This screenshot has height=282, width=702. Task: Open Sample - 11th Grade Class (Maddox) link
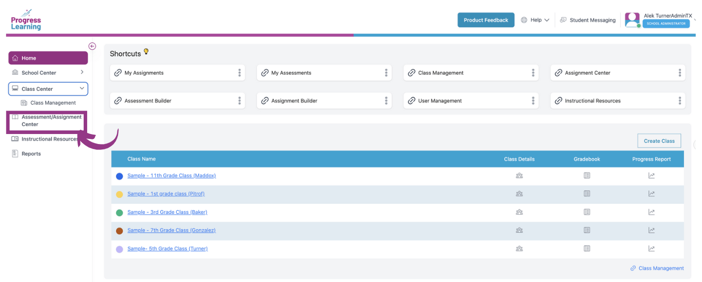coord(172,175)
